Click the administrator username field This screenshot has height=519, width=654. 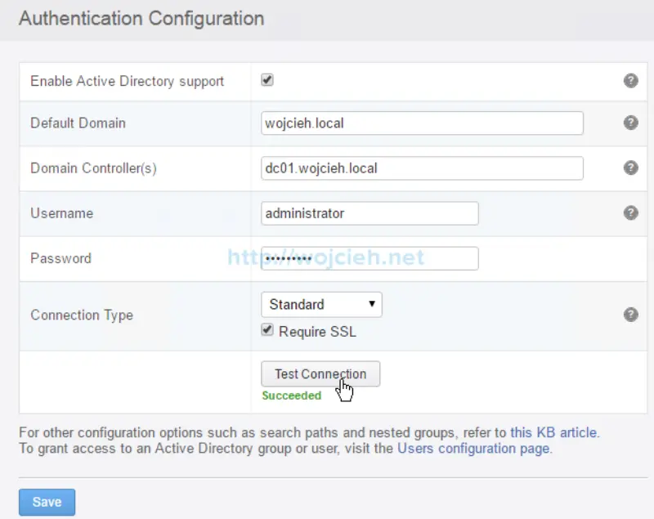click(x=370, y=213)
